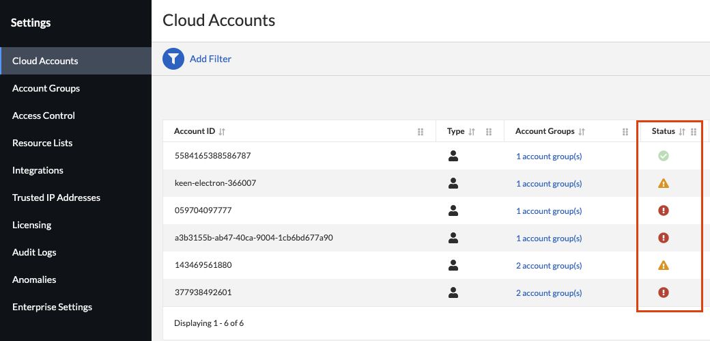Image resolution: width=710 pixels, height=341 pixels.
Task: Click error status icon for account 377938492601
Action: tap(663, 292)
